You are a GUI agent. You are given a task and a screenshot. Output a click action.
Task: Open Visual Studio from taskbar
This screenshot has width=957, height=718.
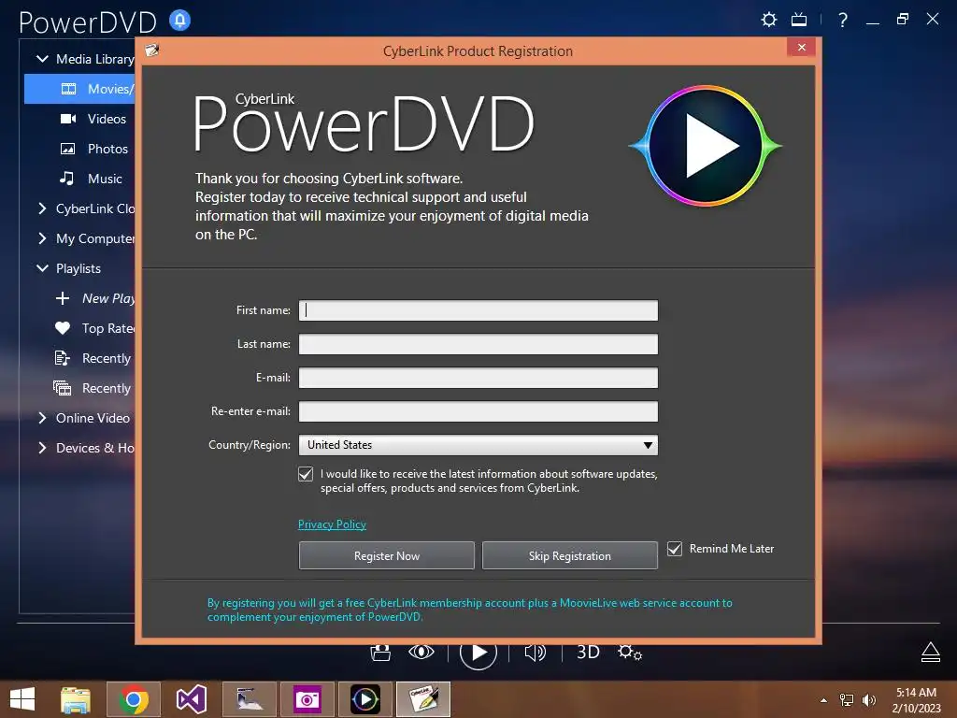click(191, 699)
